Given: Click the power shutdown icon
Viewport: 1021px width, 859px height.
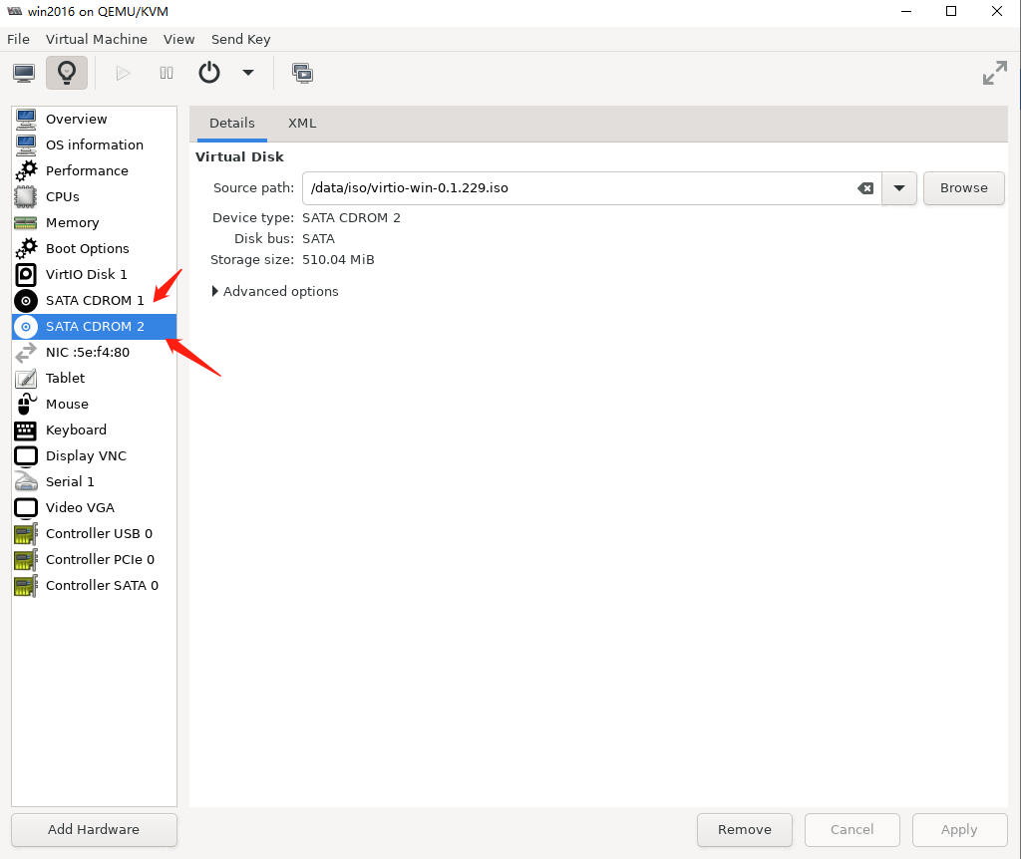Looking at the screenshot, I should coord(209,73).
